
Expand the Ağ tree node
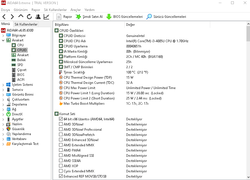[3, 110]
